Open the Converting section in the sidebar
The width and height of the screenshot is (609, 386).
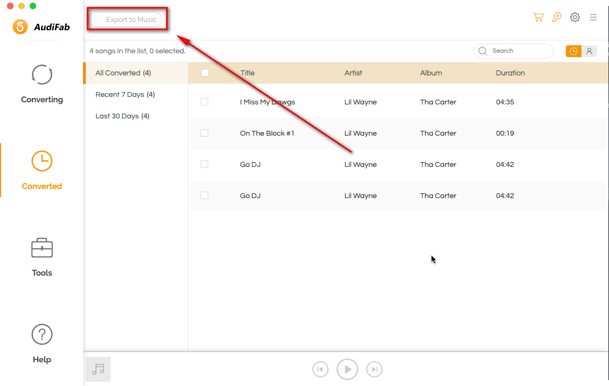pos(42,85)
